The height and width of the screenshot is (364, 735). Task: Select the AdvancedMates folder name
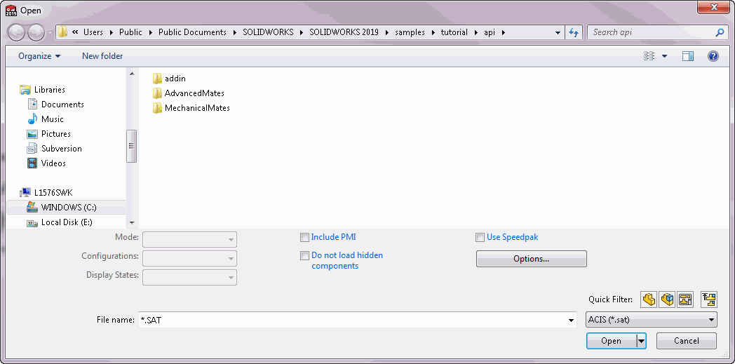point(194,93)
